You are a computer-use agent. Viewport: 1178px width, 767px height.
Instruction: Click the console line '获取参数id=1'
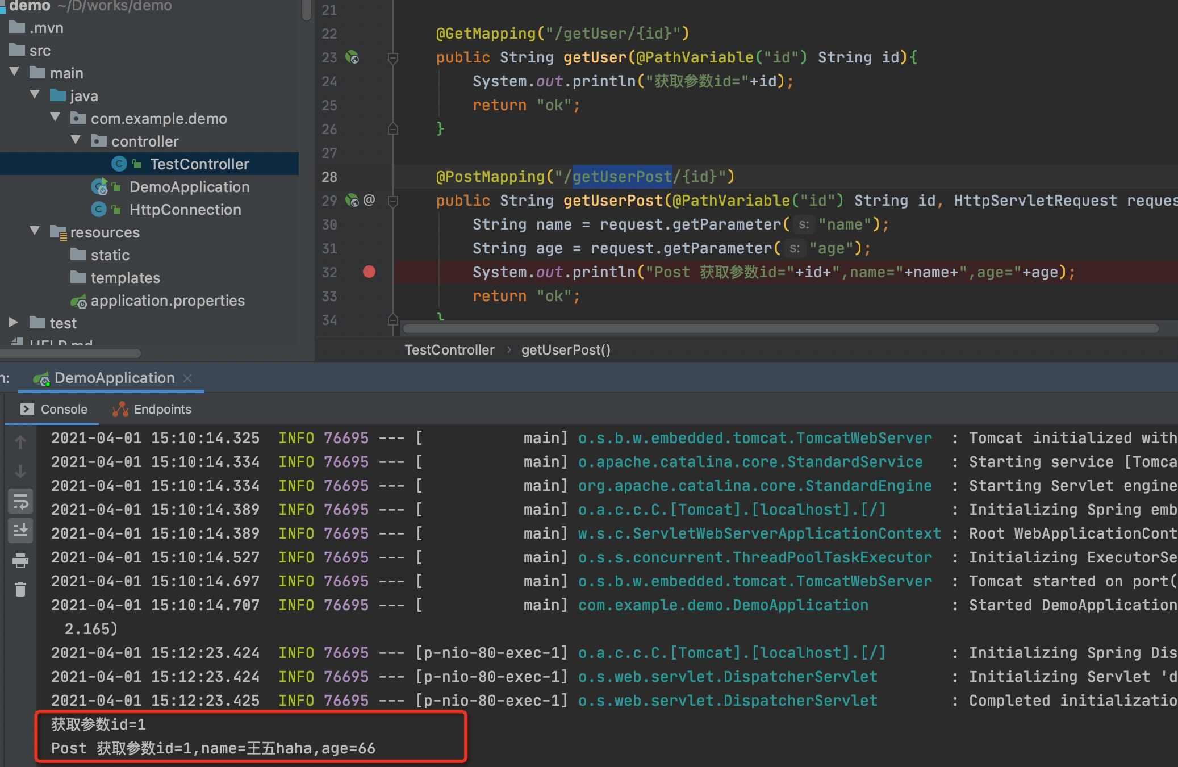click(98, 724)
